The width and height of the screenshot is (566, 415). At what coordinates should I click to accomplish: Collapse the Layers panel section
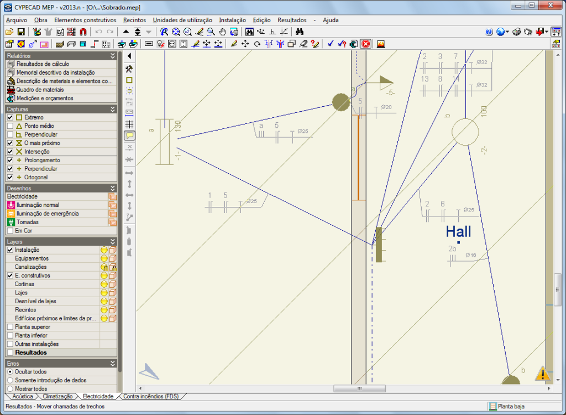(x=113, y=242)
